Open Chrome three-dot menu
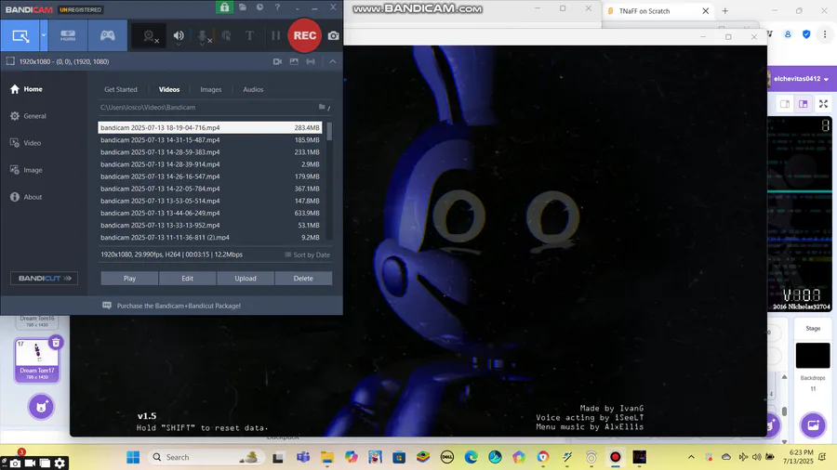 coord(825,34)
